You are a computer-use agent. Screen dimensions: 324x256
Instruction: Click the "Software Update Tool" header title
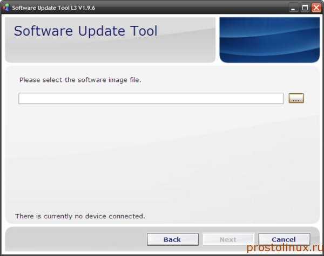pyautogui.click(x=86, y=31)
